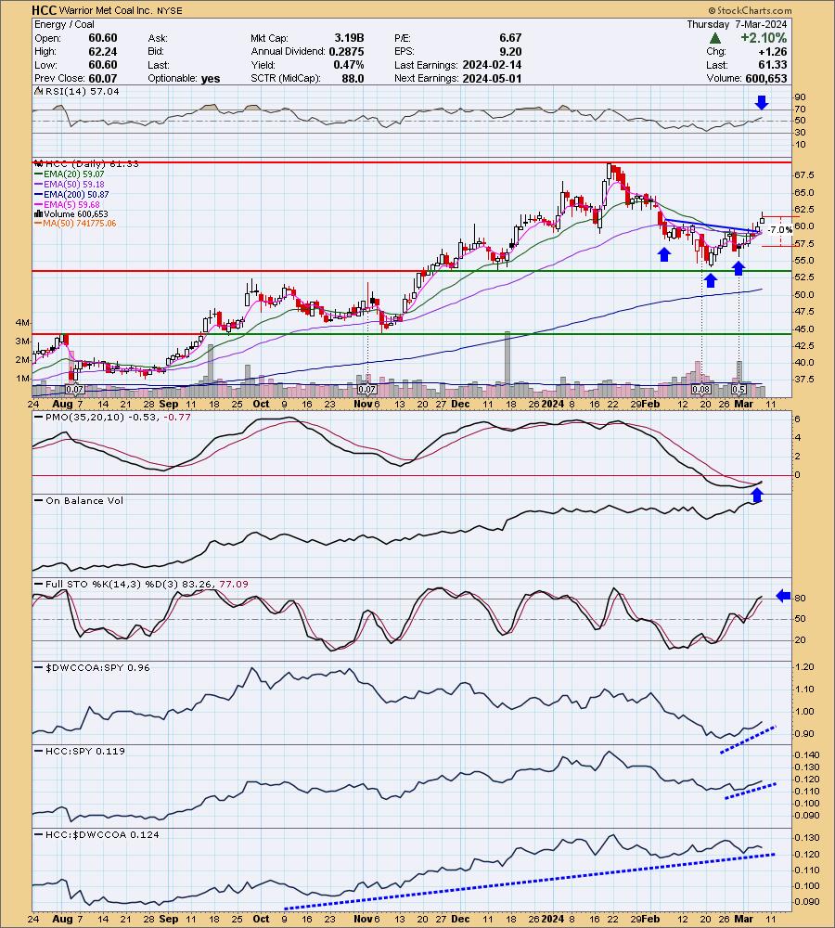Click the $DWCCOA:SPY 0.96 panel label
Screen dimensions: 835x928
point(97,667)
